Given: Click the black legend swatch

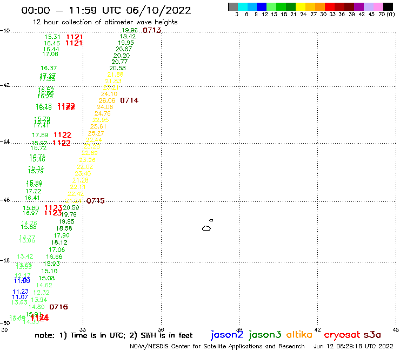Looking at the screenshot, I should [x=388, y=6].
